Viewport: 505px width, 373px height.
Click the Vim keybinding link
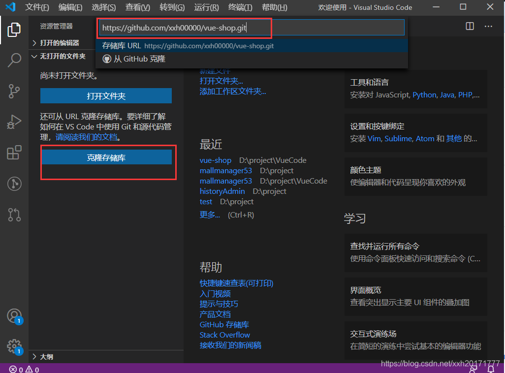[374, 138]
